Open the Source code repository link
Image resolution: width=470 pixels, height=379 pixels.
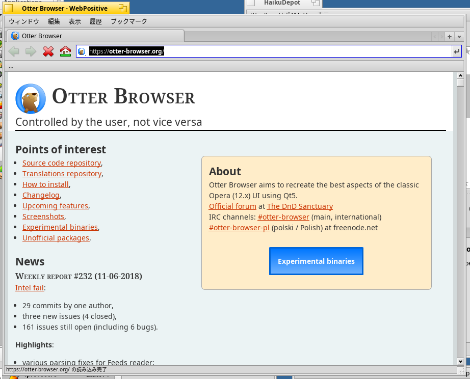(x=62, y=163)
